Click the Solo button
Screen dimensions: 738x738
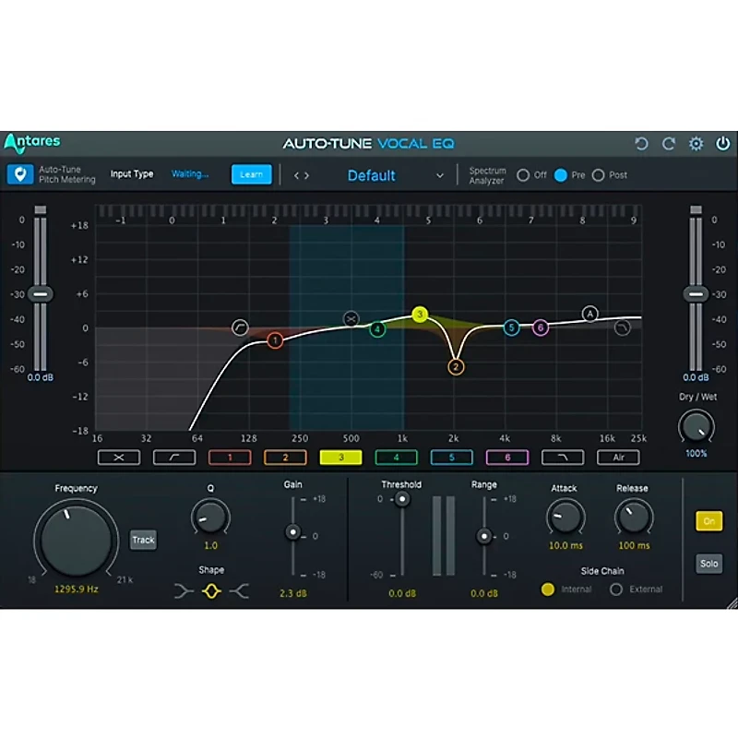709,563
